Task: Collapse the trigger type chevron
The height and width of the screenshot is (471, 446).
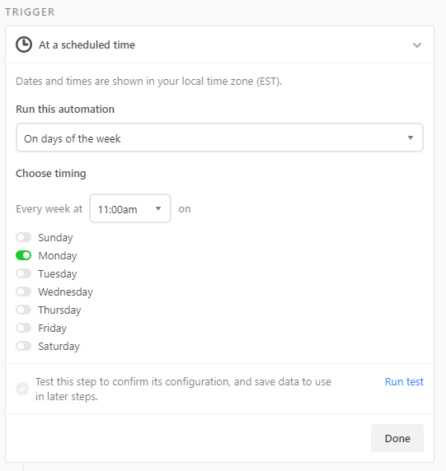Action: (x=417, y=45)
